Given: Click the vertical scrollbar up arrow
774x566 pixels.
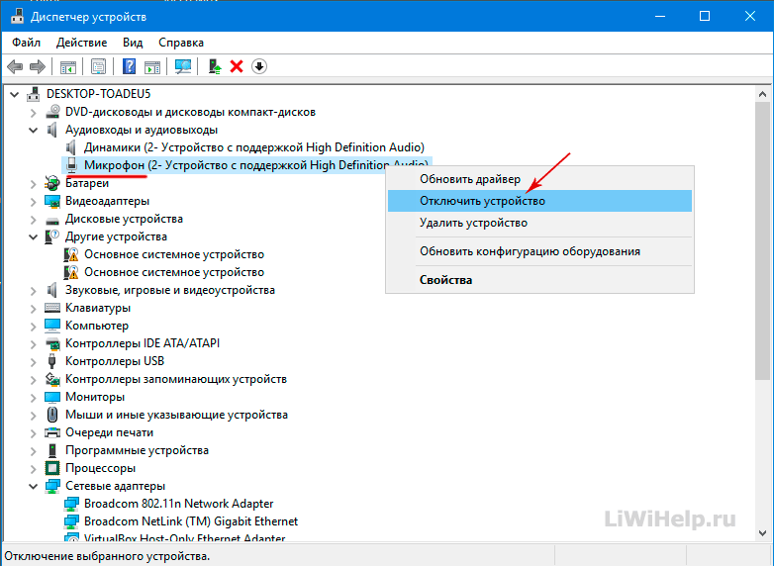Looking at the screenshot, I should pyautogui.click(x=762, y=94).
